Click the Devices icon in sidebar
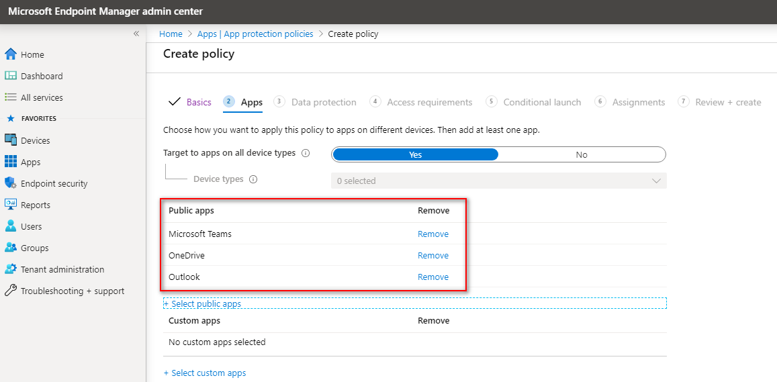This screenshot has width=777, height=382. coord(10,140)
